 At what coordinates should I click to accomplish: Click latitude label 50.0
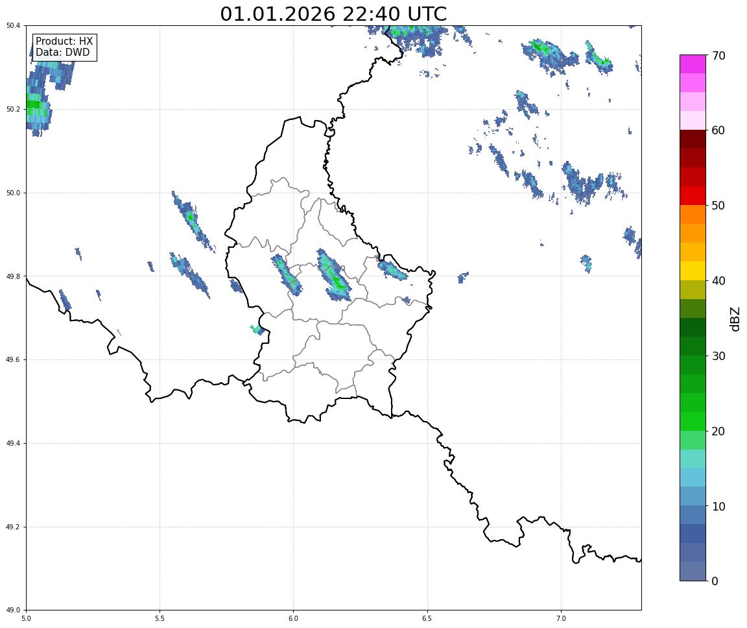tap(13, 193)
